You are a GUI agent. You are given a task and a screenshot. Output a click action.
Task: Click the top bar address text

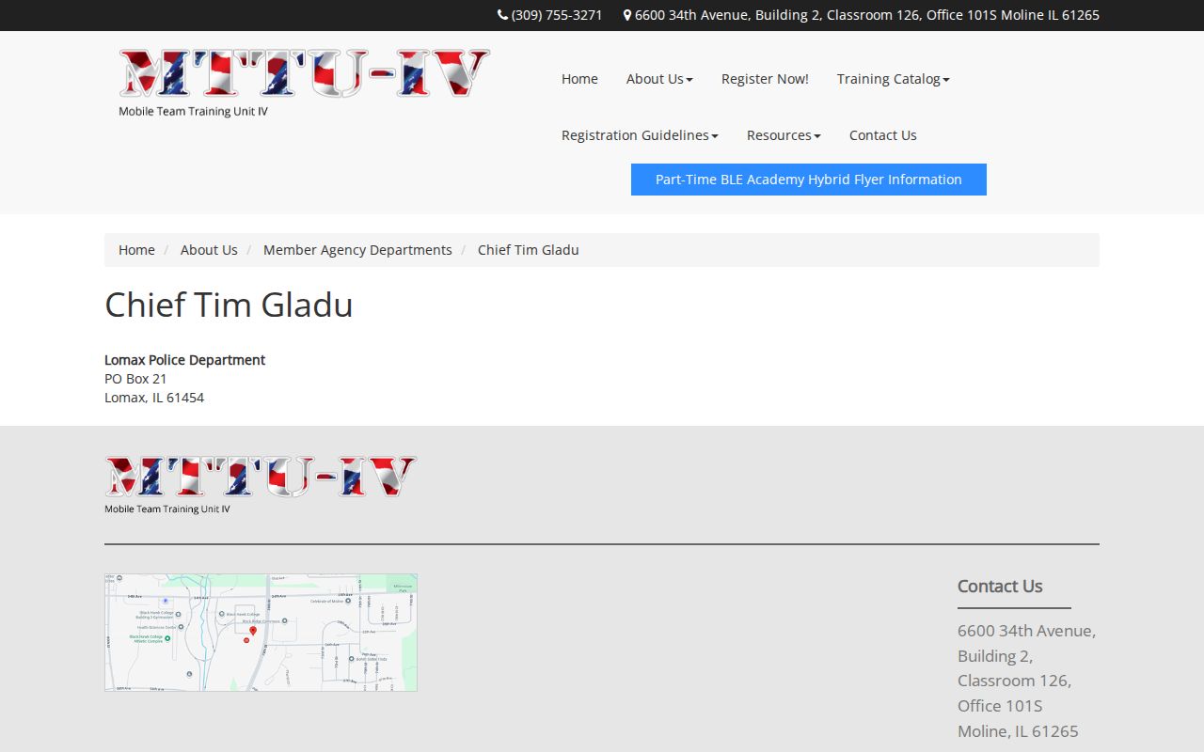(867, 15)
